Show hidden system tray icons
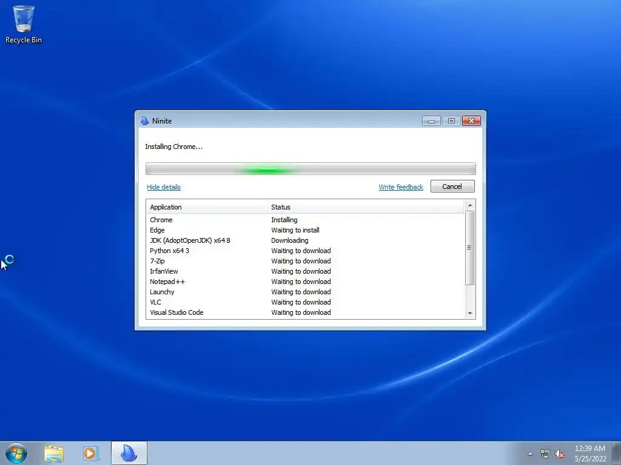Screen dimensions: 621x465 530,453
